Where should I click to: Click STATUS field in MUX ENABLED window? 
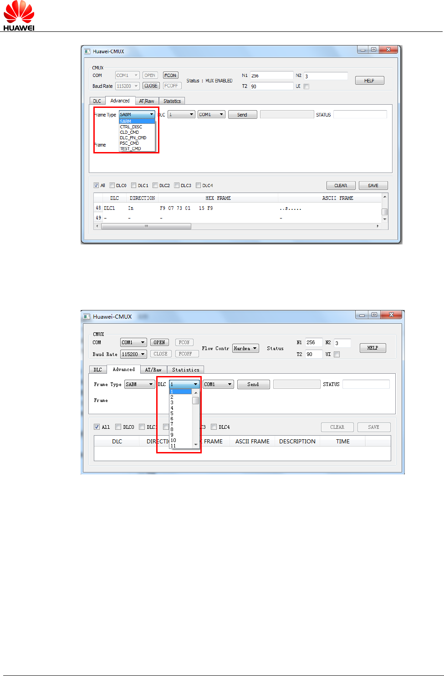tap(360, 114)
